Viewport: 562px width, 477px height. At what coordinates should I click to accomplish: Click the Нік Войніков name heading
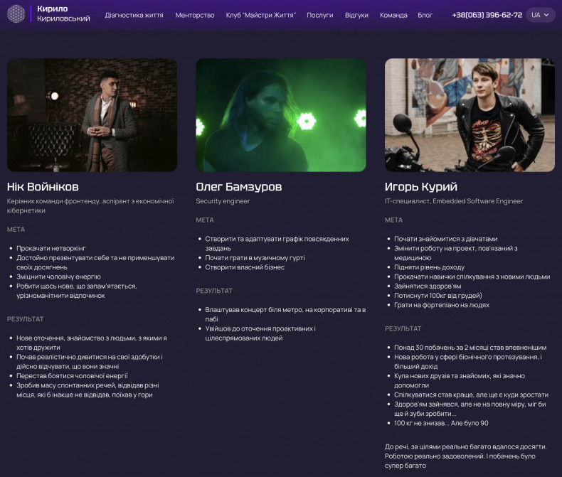click(x=43, y=187)
